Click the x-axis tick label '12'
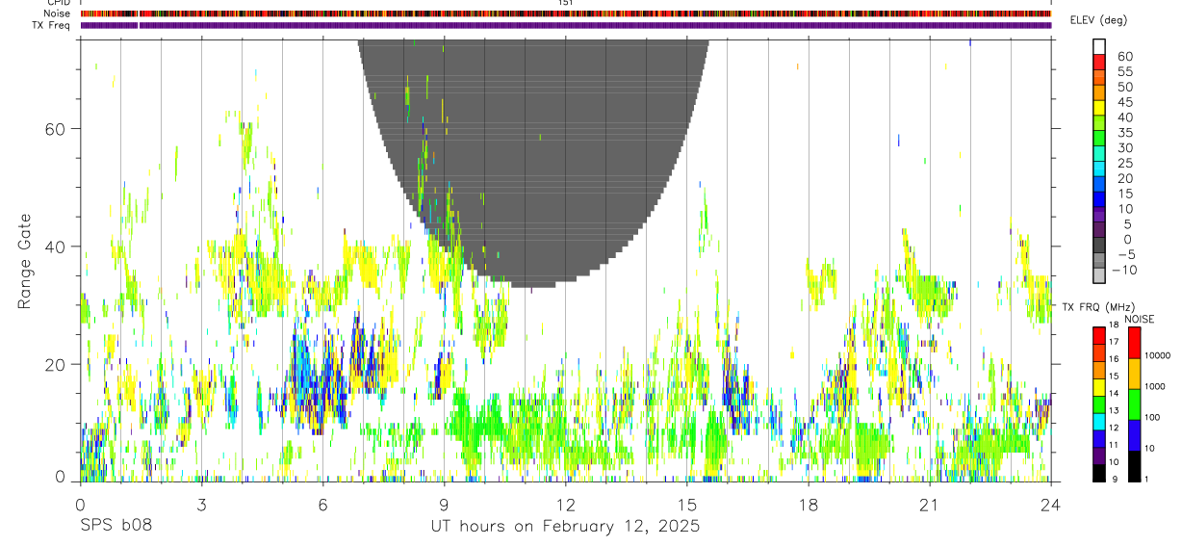This screenshot has height=546, width=1182. click(566, 505)
